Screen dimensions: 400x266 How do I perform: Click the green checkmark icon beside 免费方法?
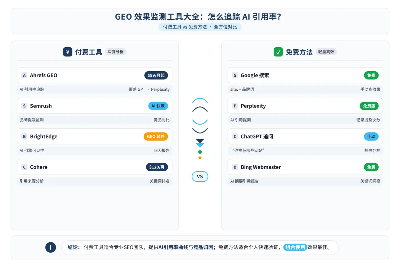[x=278, y=52]
